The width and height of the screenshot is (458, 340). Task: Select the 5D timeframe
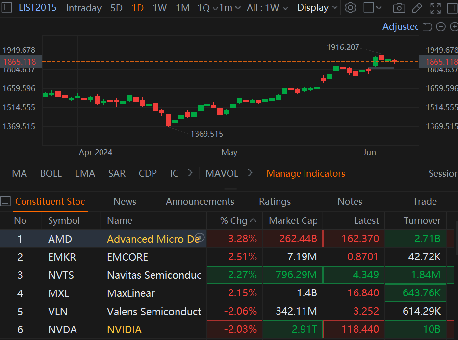pos(116,8)
